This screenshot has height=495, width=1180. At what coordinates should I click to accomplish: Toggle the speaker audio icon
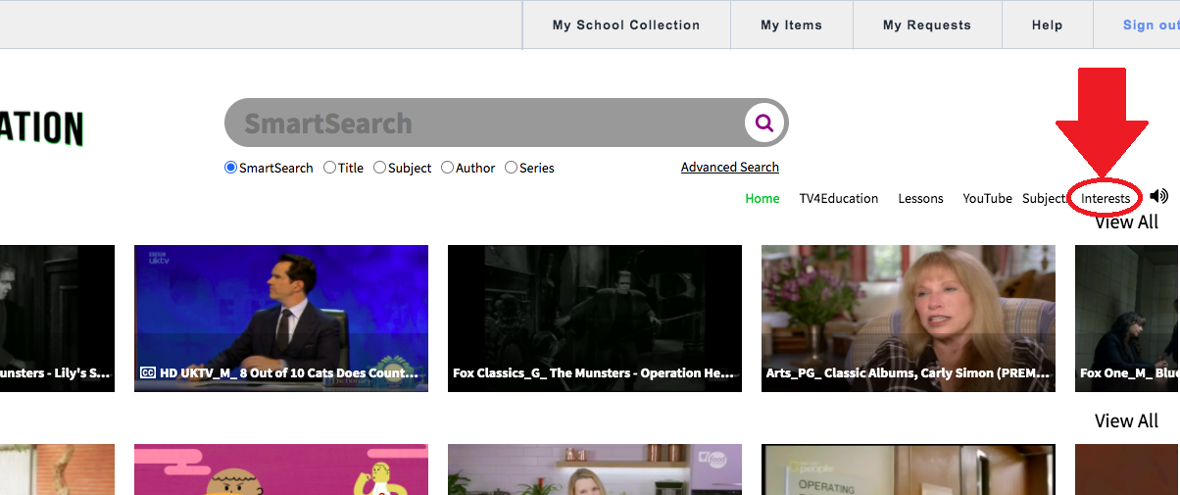[1158, 196]
